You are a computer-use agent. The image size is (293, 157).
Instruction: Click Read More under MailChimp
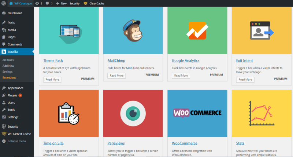[x=116, y=76]
